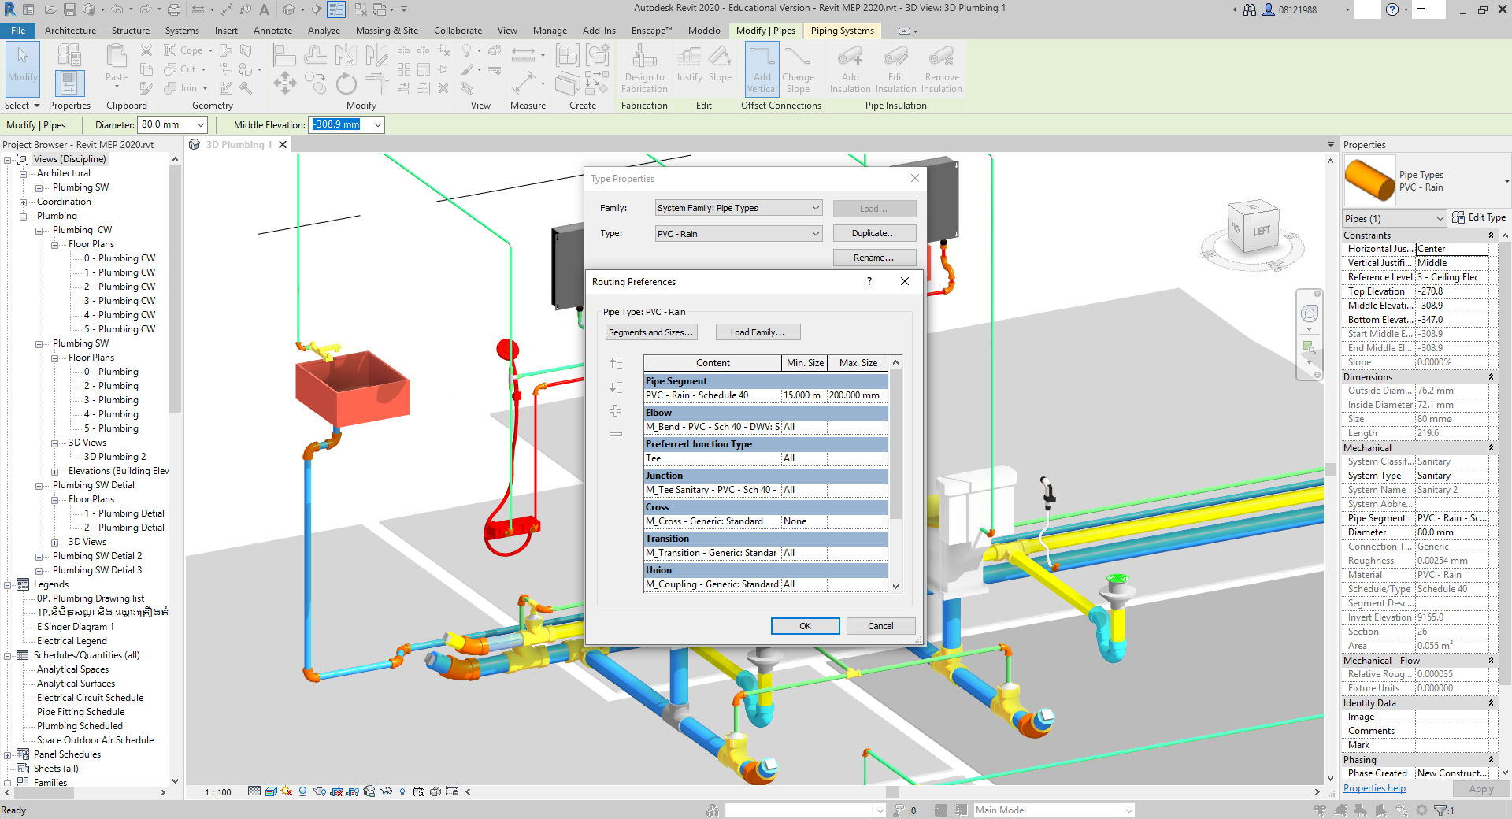Click the move row up icon in Routing Preferences
This screenshot has height=819, width=1512.
click(616, 363)
